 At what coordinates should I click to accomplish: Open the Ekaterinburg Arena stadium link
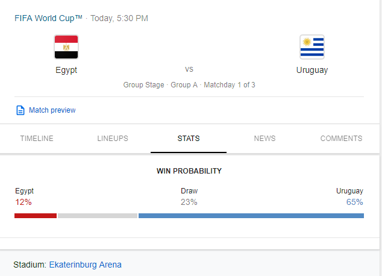coord(86,265)
